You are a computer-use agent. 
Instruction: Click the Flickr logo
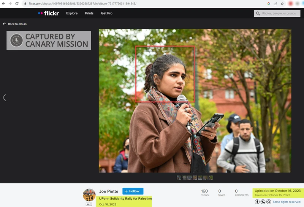(x=49, y=13)
